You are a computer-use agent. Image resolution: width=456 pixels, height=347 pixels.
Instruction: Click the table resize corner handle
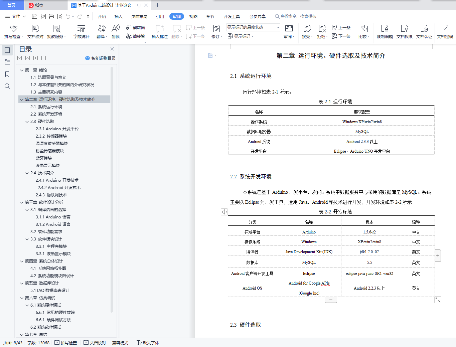tap(438, 300)
